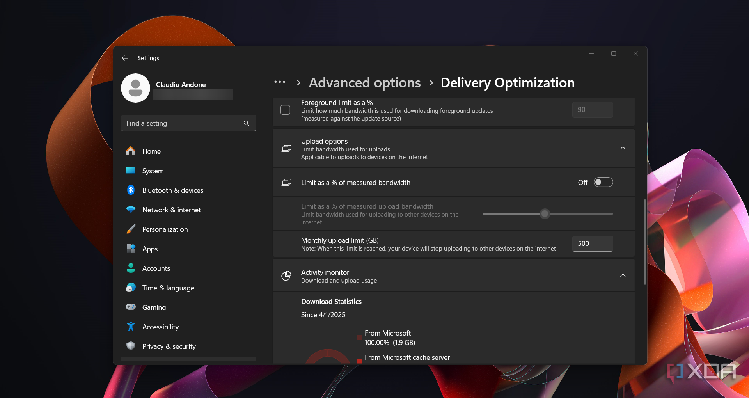Screen dimensions: 749x398
Task: Click the "From Microsoft" legend label
Action: tap(388, 333)
